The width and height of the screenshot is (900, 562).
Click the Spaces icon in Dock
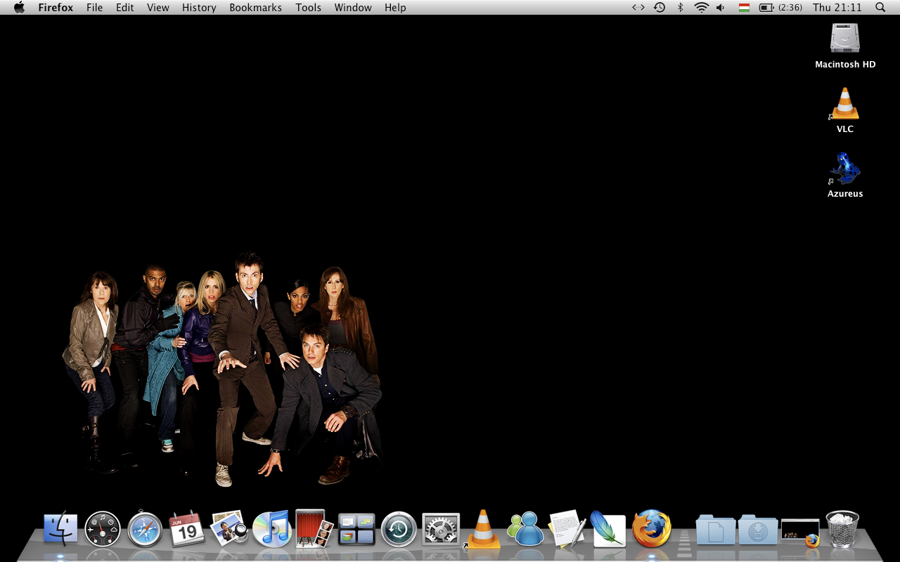[356, 529]
